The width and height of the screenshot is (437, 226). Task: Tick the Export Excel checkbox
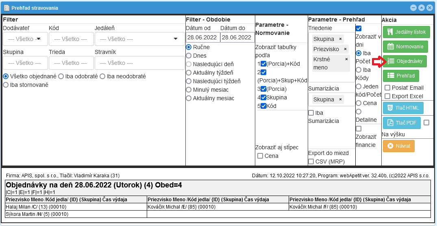(x=387, y=96)
